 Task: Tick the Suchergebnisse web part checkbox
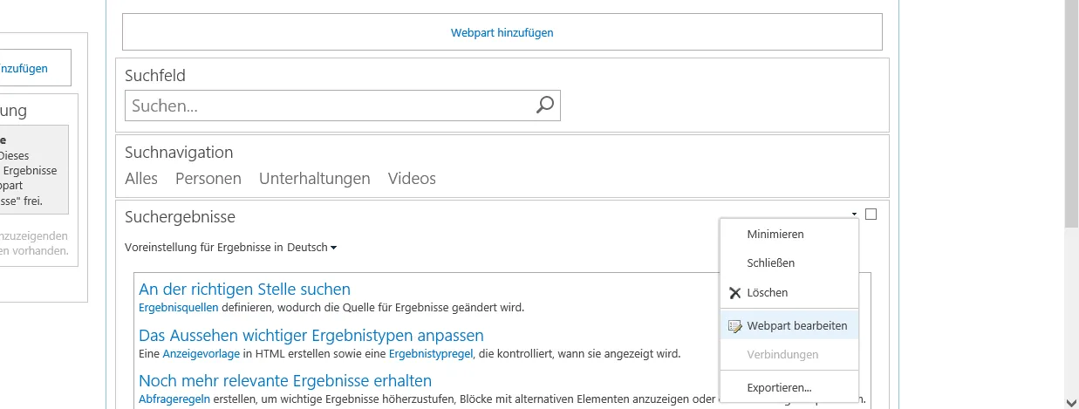click(871, 214)
